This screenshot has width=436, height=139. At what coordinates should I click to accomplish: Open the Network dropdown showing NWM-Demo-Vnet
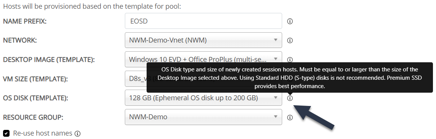203,40
